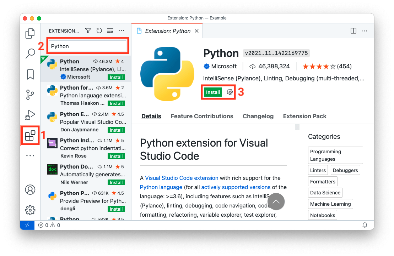
Task: Open the editor More Actions menu
Action: pos(365,31)
